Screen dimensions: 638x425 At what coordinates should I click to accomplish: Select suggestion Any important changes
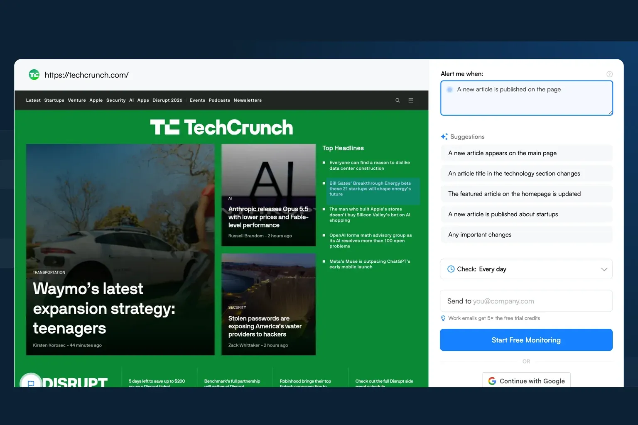pos(526,234)
